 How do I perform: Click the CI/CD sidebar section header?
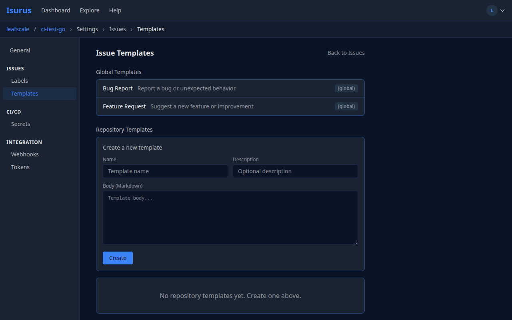(14, 112)
